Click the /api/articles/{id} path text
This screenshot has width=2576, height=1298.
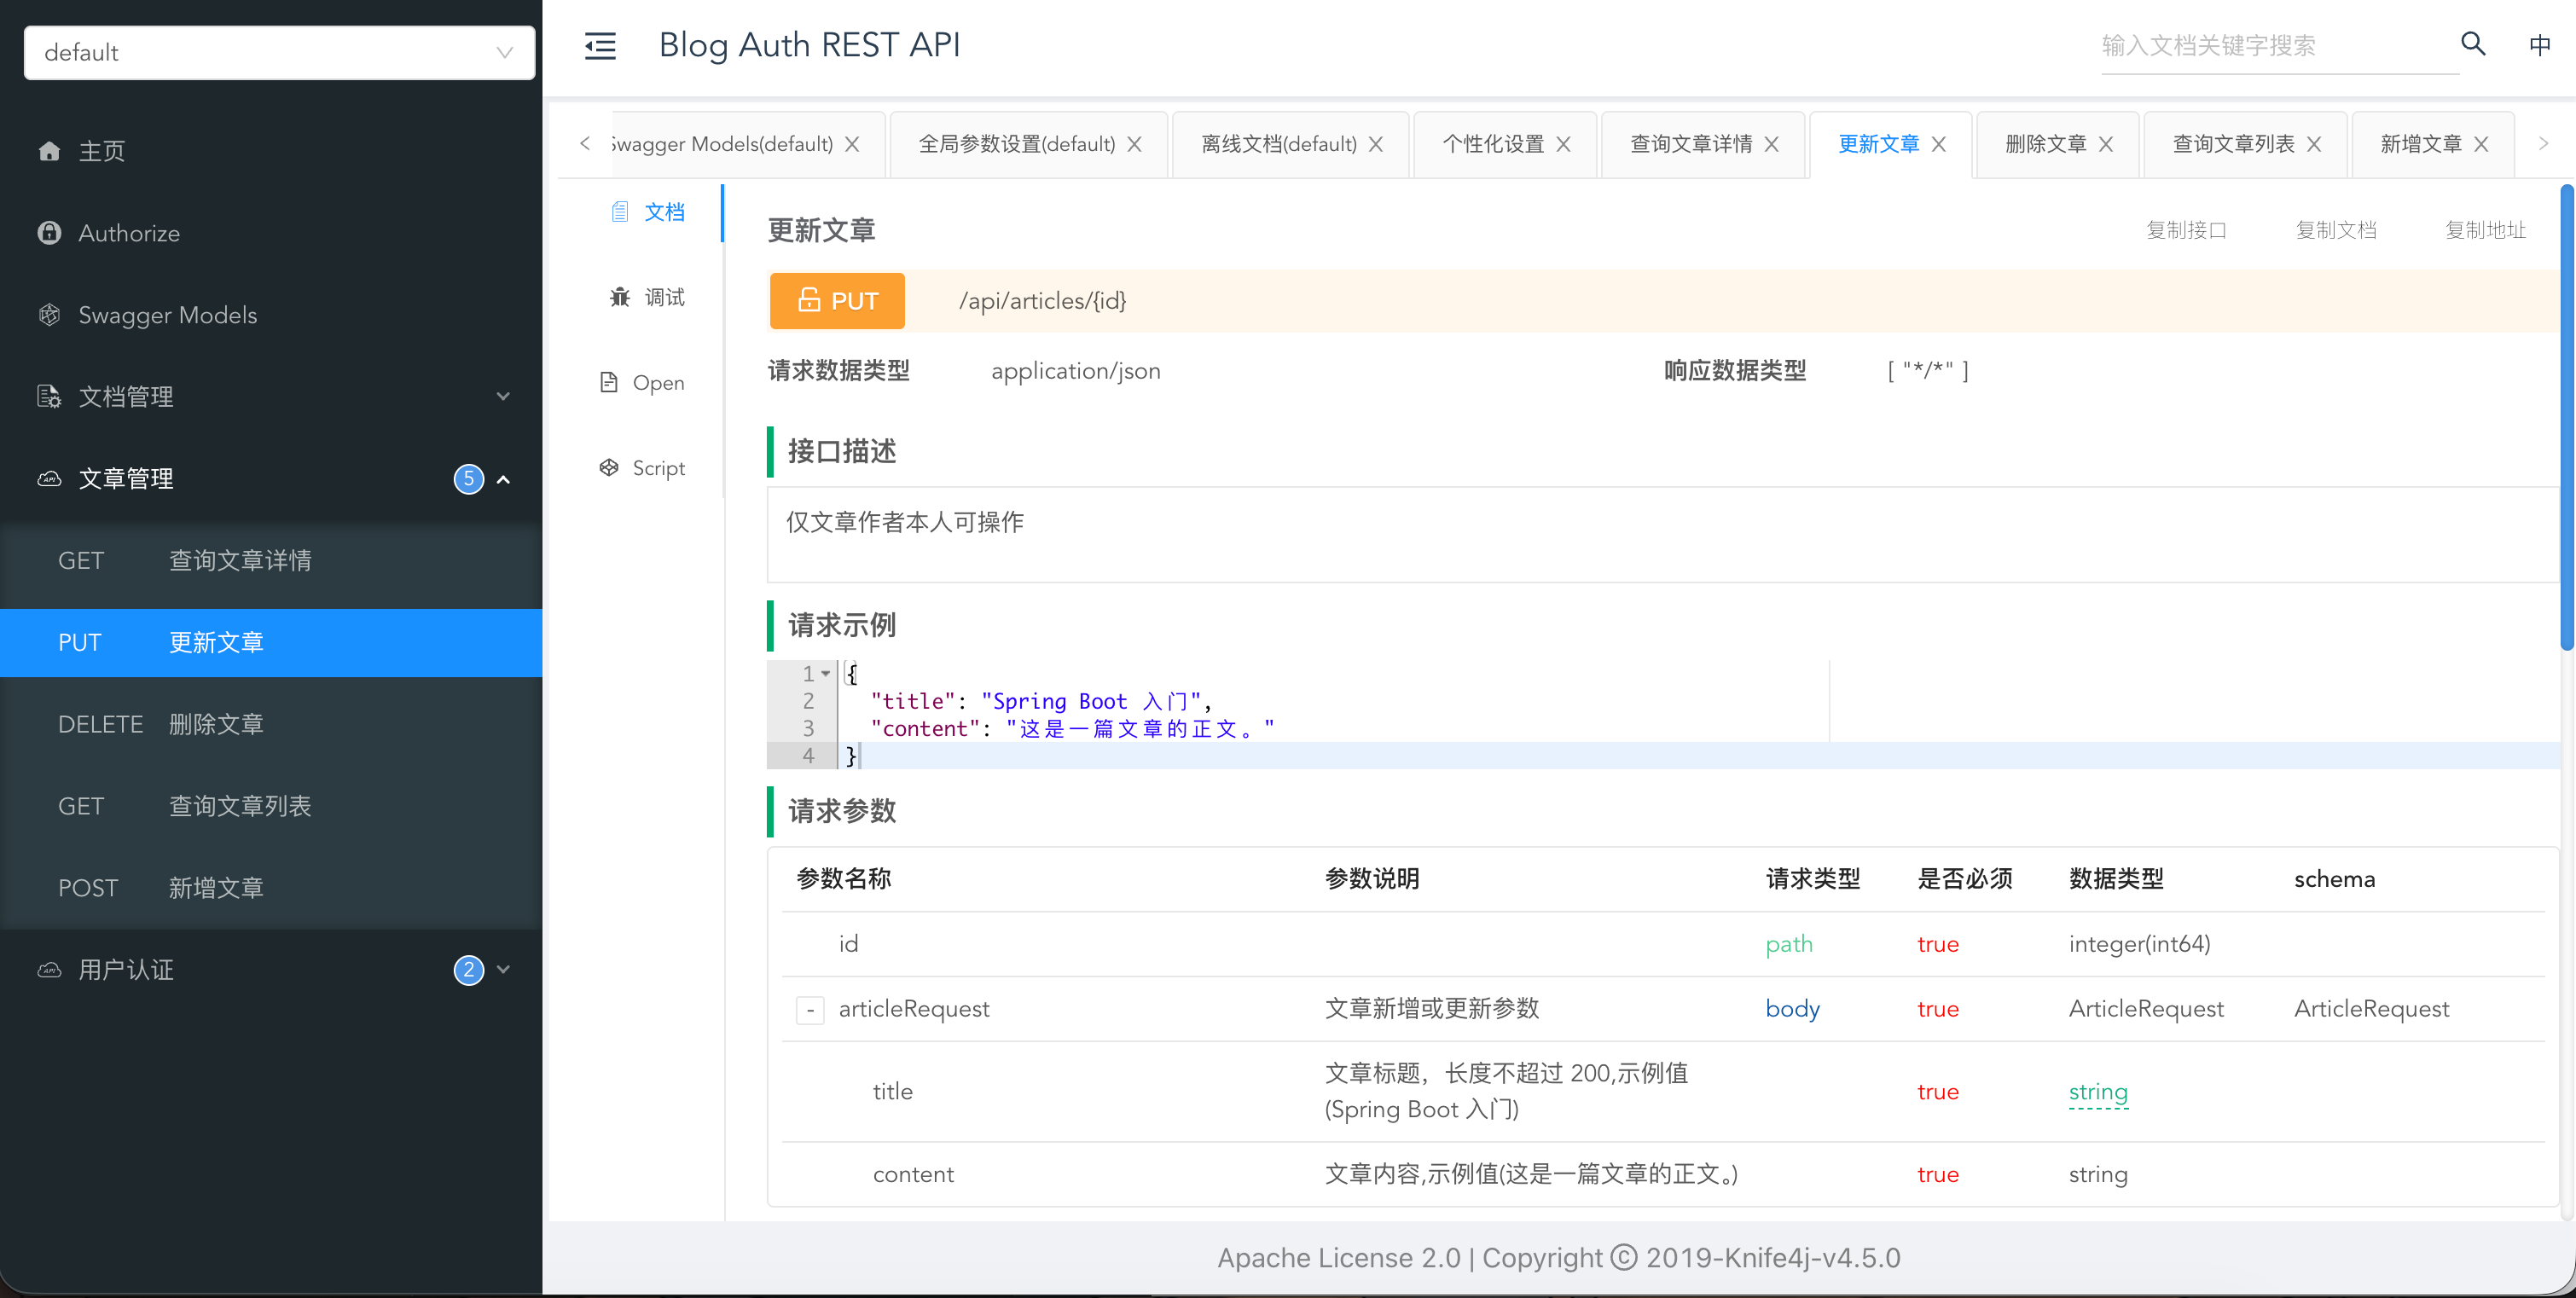(x=1042, y=301)
